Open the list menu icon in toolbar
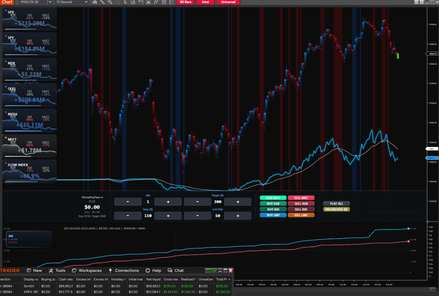 coord(171,2)
